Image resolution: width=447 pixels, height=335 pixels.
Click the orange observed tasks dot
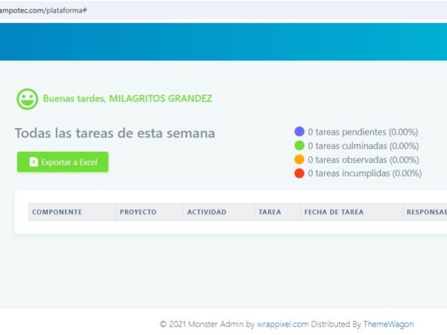point(299,159)
